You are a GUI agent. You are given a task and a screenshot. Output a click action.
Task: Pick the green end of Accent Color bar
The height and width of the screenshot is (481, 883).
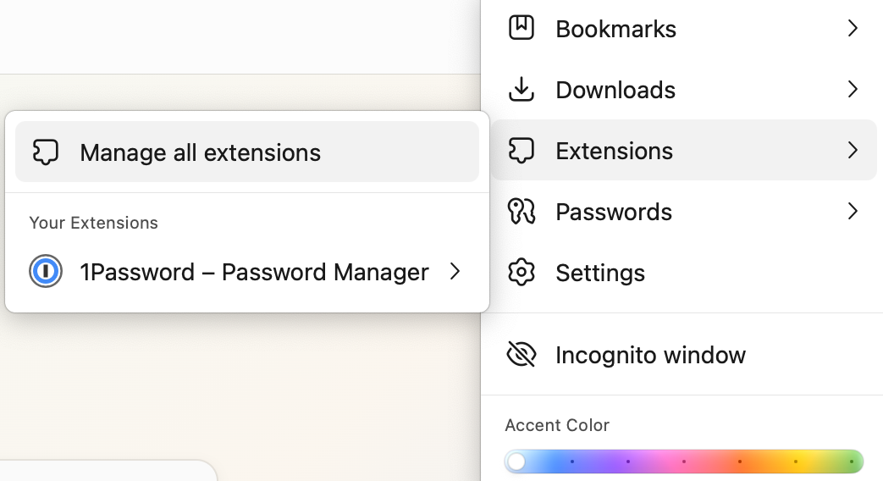pyautogui.click(x=851, y=462)
